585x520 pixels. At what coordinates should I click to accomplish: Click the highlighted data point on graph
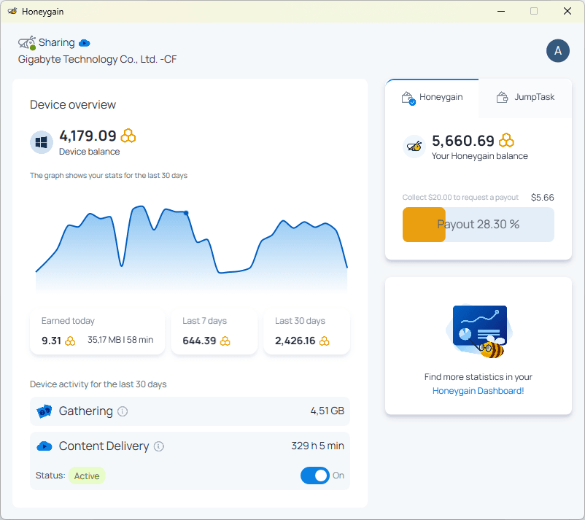point(186,213)
